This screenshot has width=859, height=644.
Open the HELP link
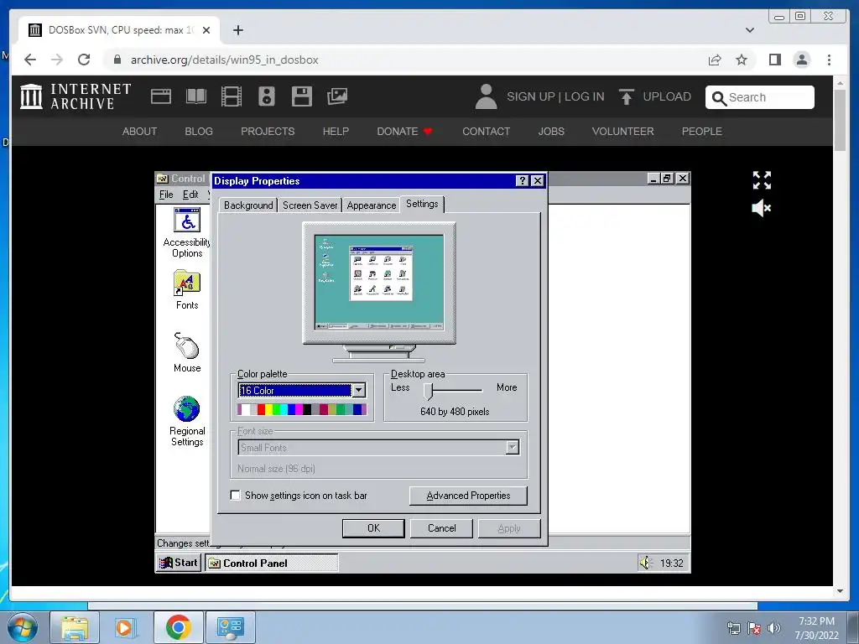(336, 132)
